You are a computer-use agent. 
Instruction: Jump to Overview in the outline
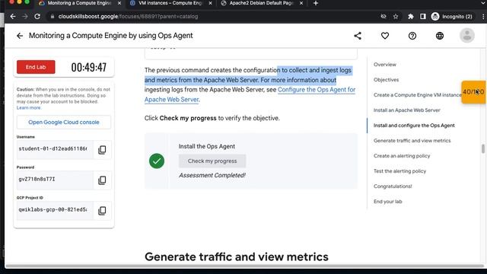[x=385, y=64]
